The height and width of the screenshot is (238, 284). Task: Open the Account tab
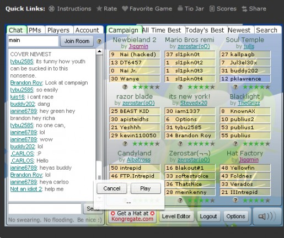click(x=88, y=30)
